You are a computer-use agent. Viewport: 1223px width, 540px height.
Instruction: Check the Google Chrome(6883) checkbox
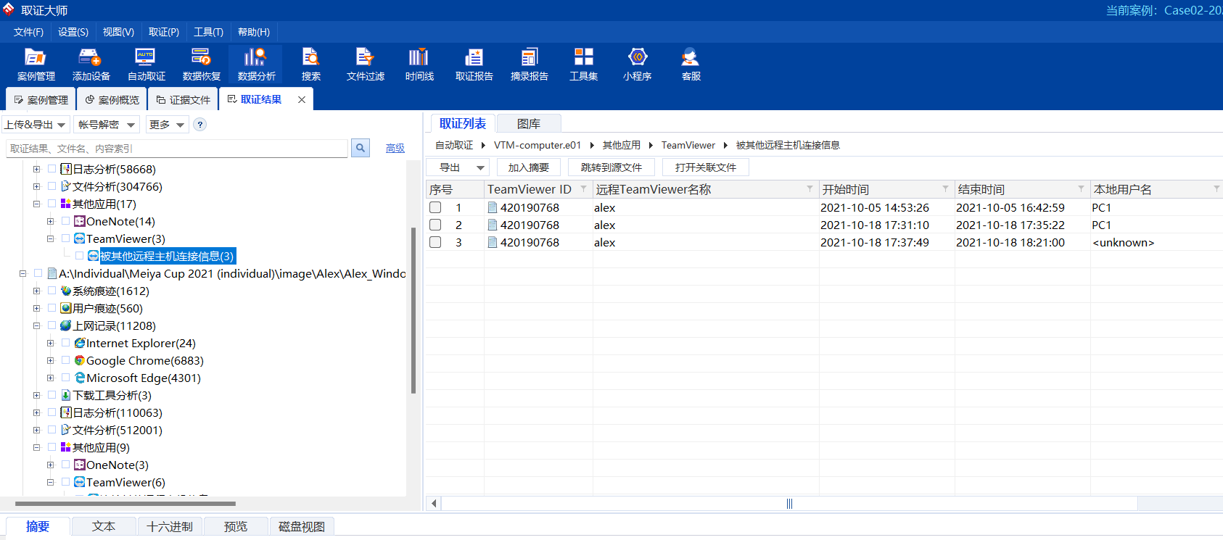pos(65,360)
